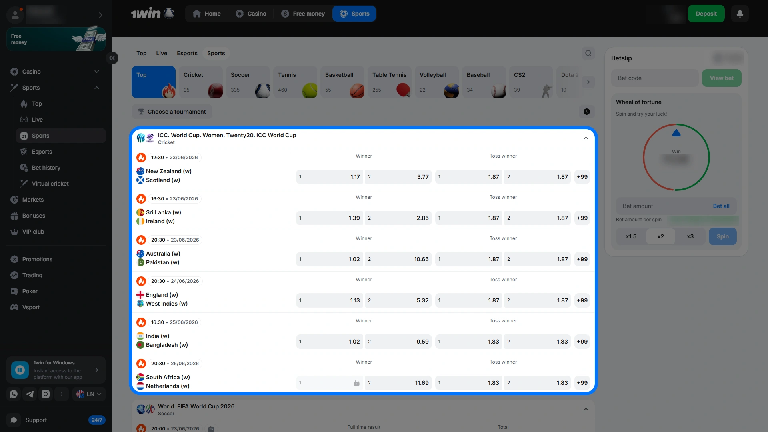Collapse ICC World Cup Women section
768x432 pixels.
586,138
